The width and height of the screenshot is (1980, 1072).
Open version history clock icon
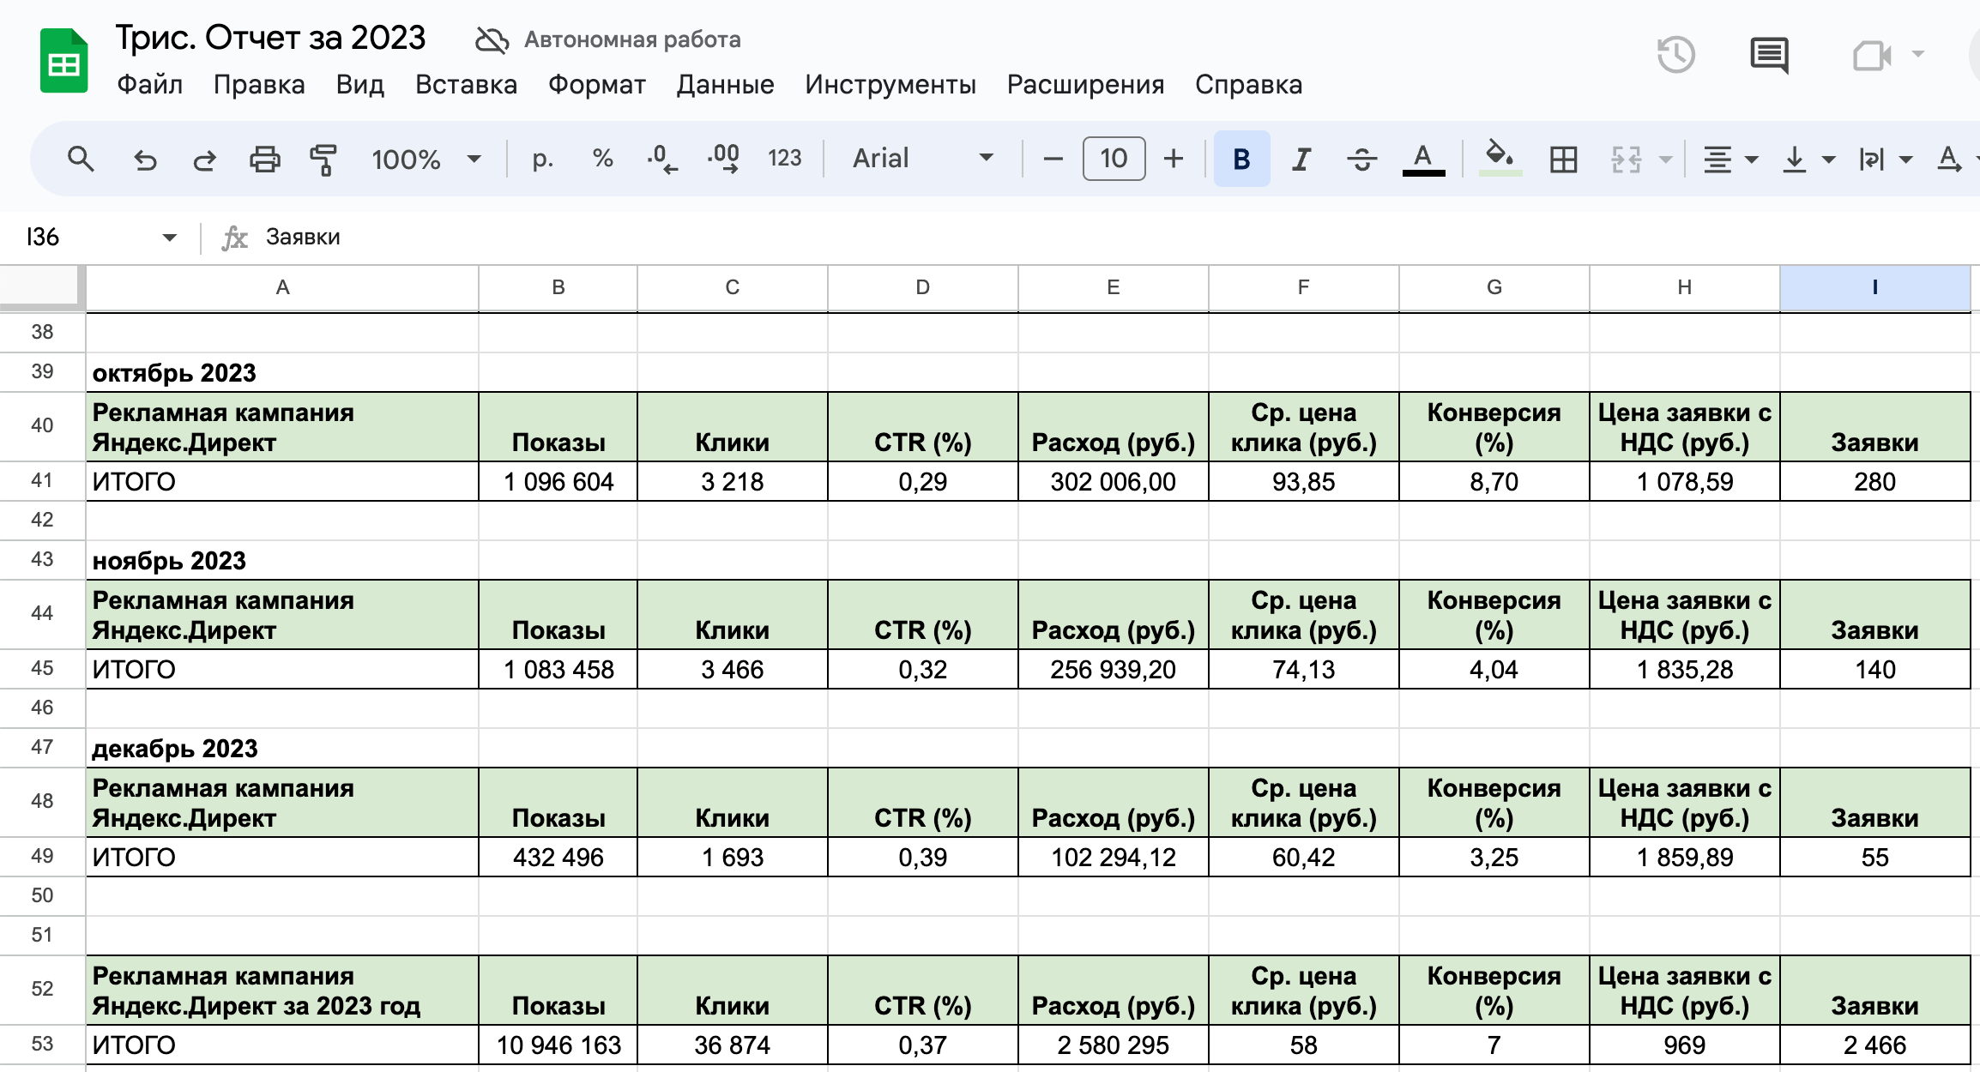click(x=1675, y=56)
